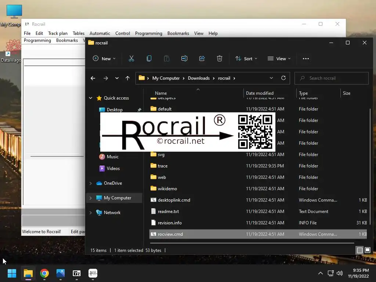Sort by Size column header
The height and width of the screenshot is (282, 376).
tap(347, 93)
